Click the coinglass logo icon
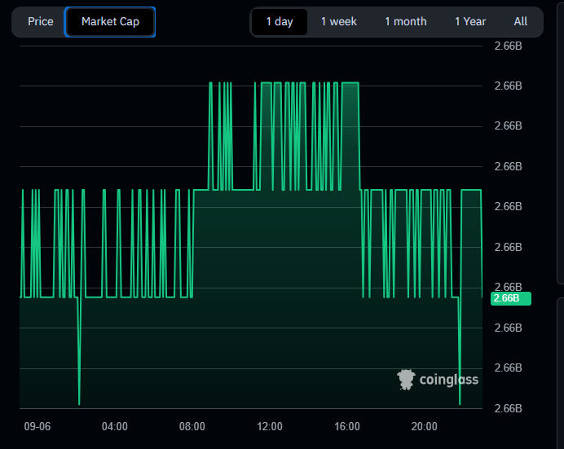 tap(406, 379)
